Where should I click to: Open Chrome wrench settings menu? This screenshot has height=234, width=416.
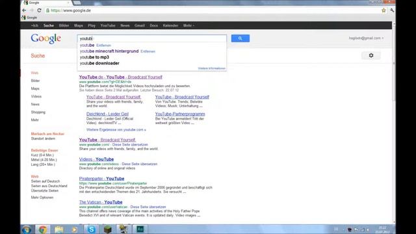pyautogui.click(x=392, y=10)
